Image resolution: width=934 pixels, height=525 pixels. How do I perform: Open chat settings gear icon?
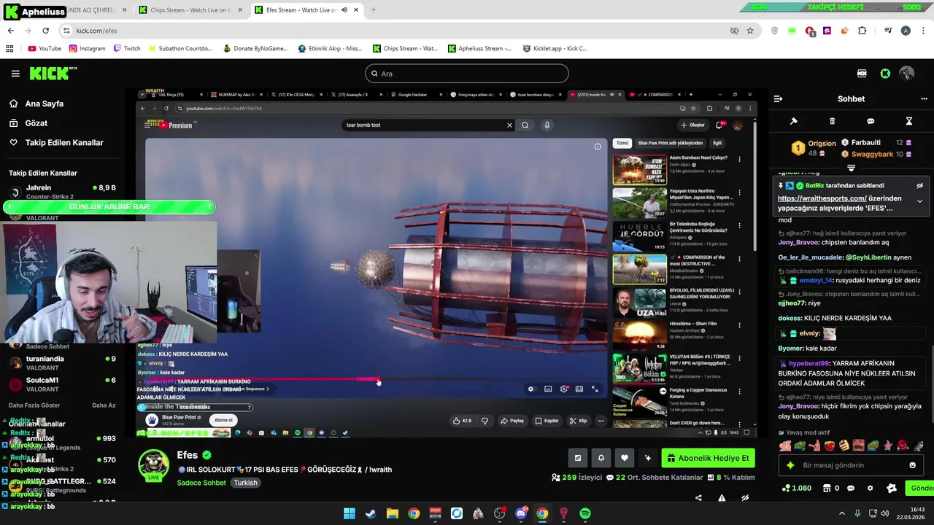pos(870,488)
